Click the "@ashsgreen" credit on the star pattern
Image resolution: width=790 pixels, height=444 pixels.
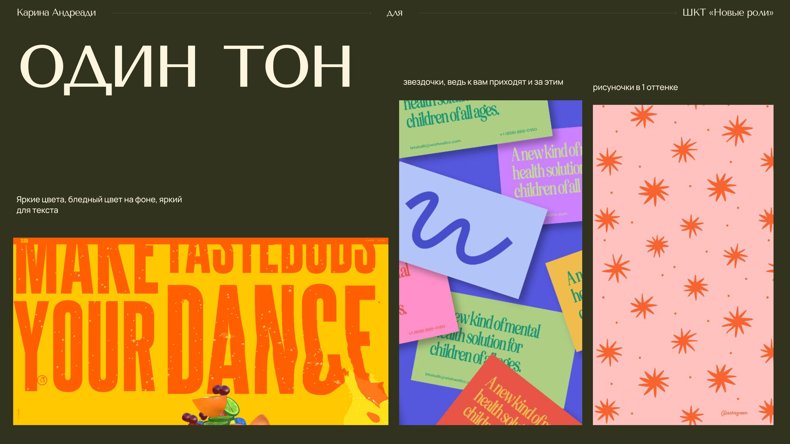pos(734,413)
